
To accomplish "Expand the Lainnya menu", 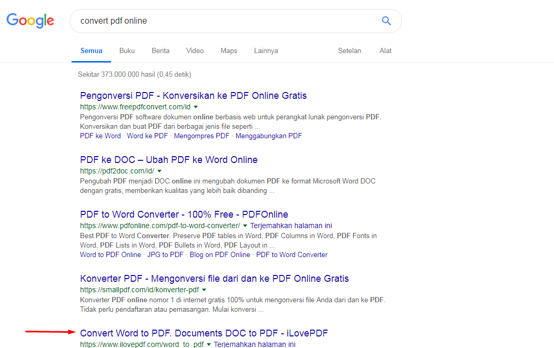I will (x=266, y=51).
